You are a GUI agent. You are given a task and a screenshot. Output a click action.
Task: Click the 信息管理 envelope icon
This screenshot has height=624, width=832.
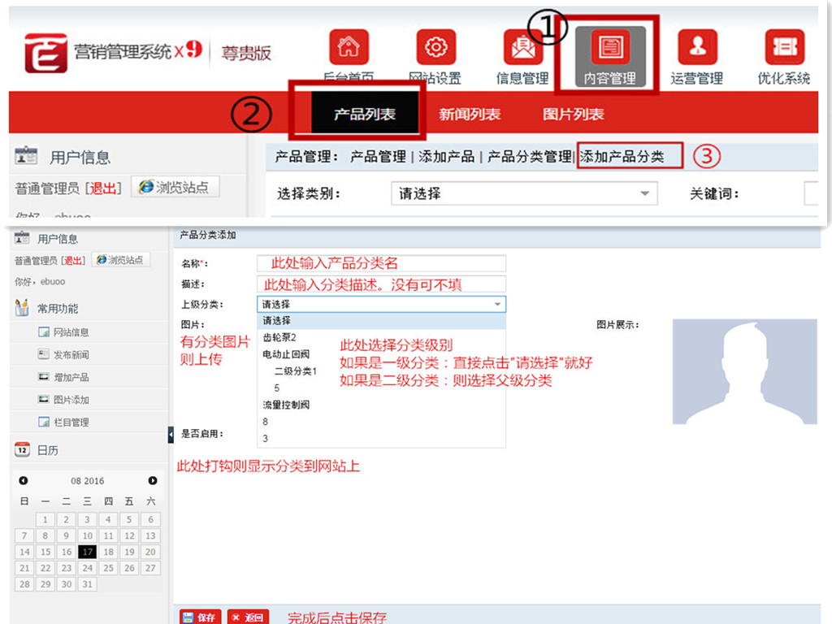point(522,48)
